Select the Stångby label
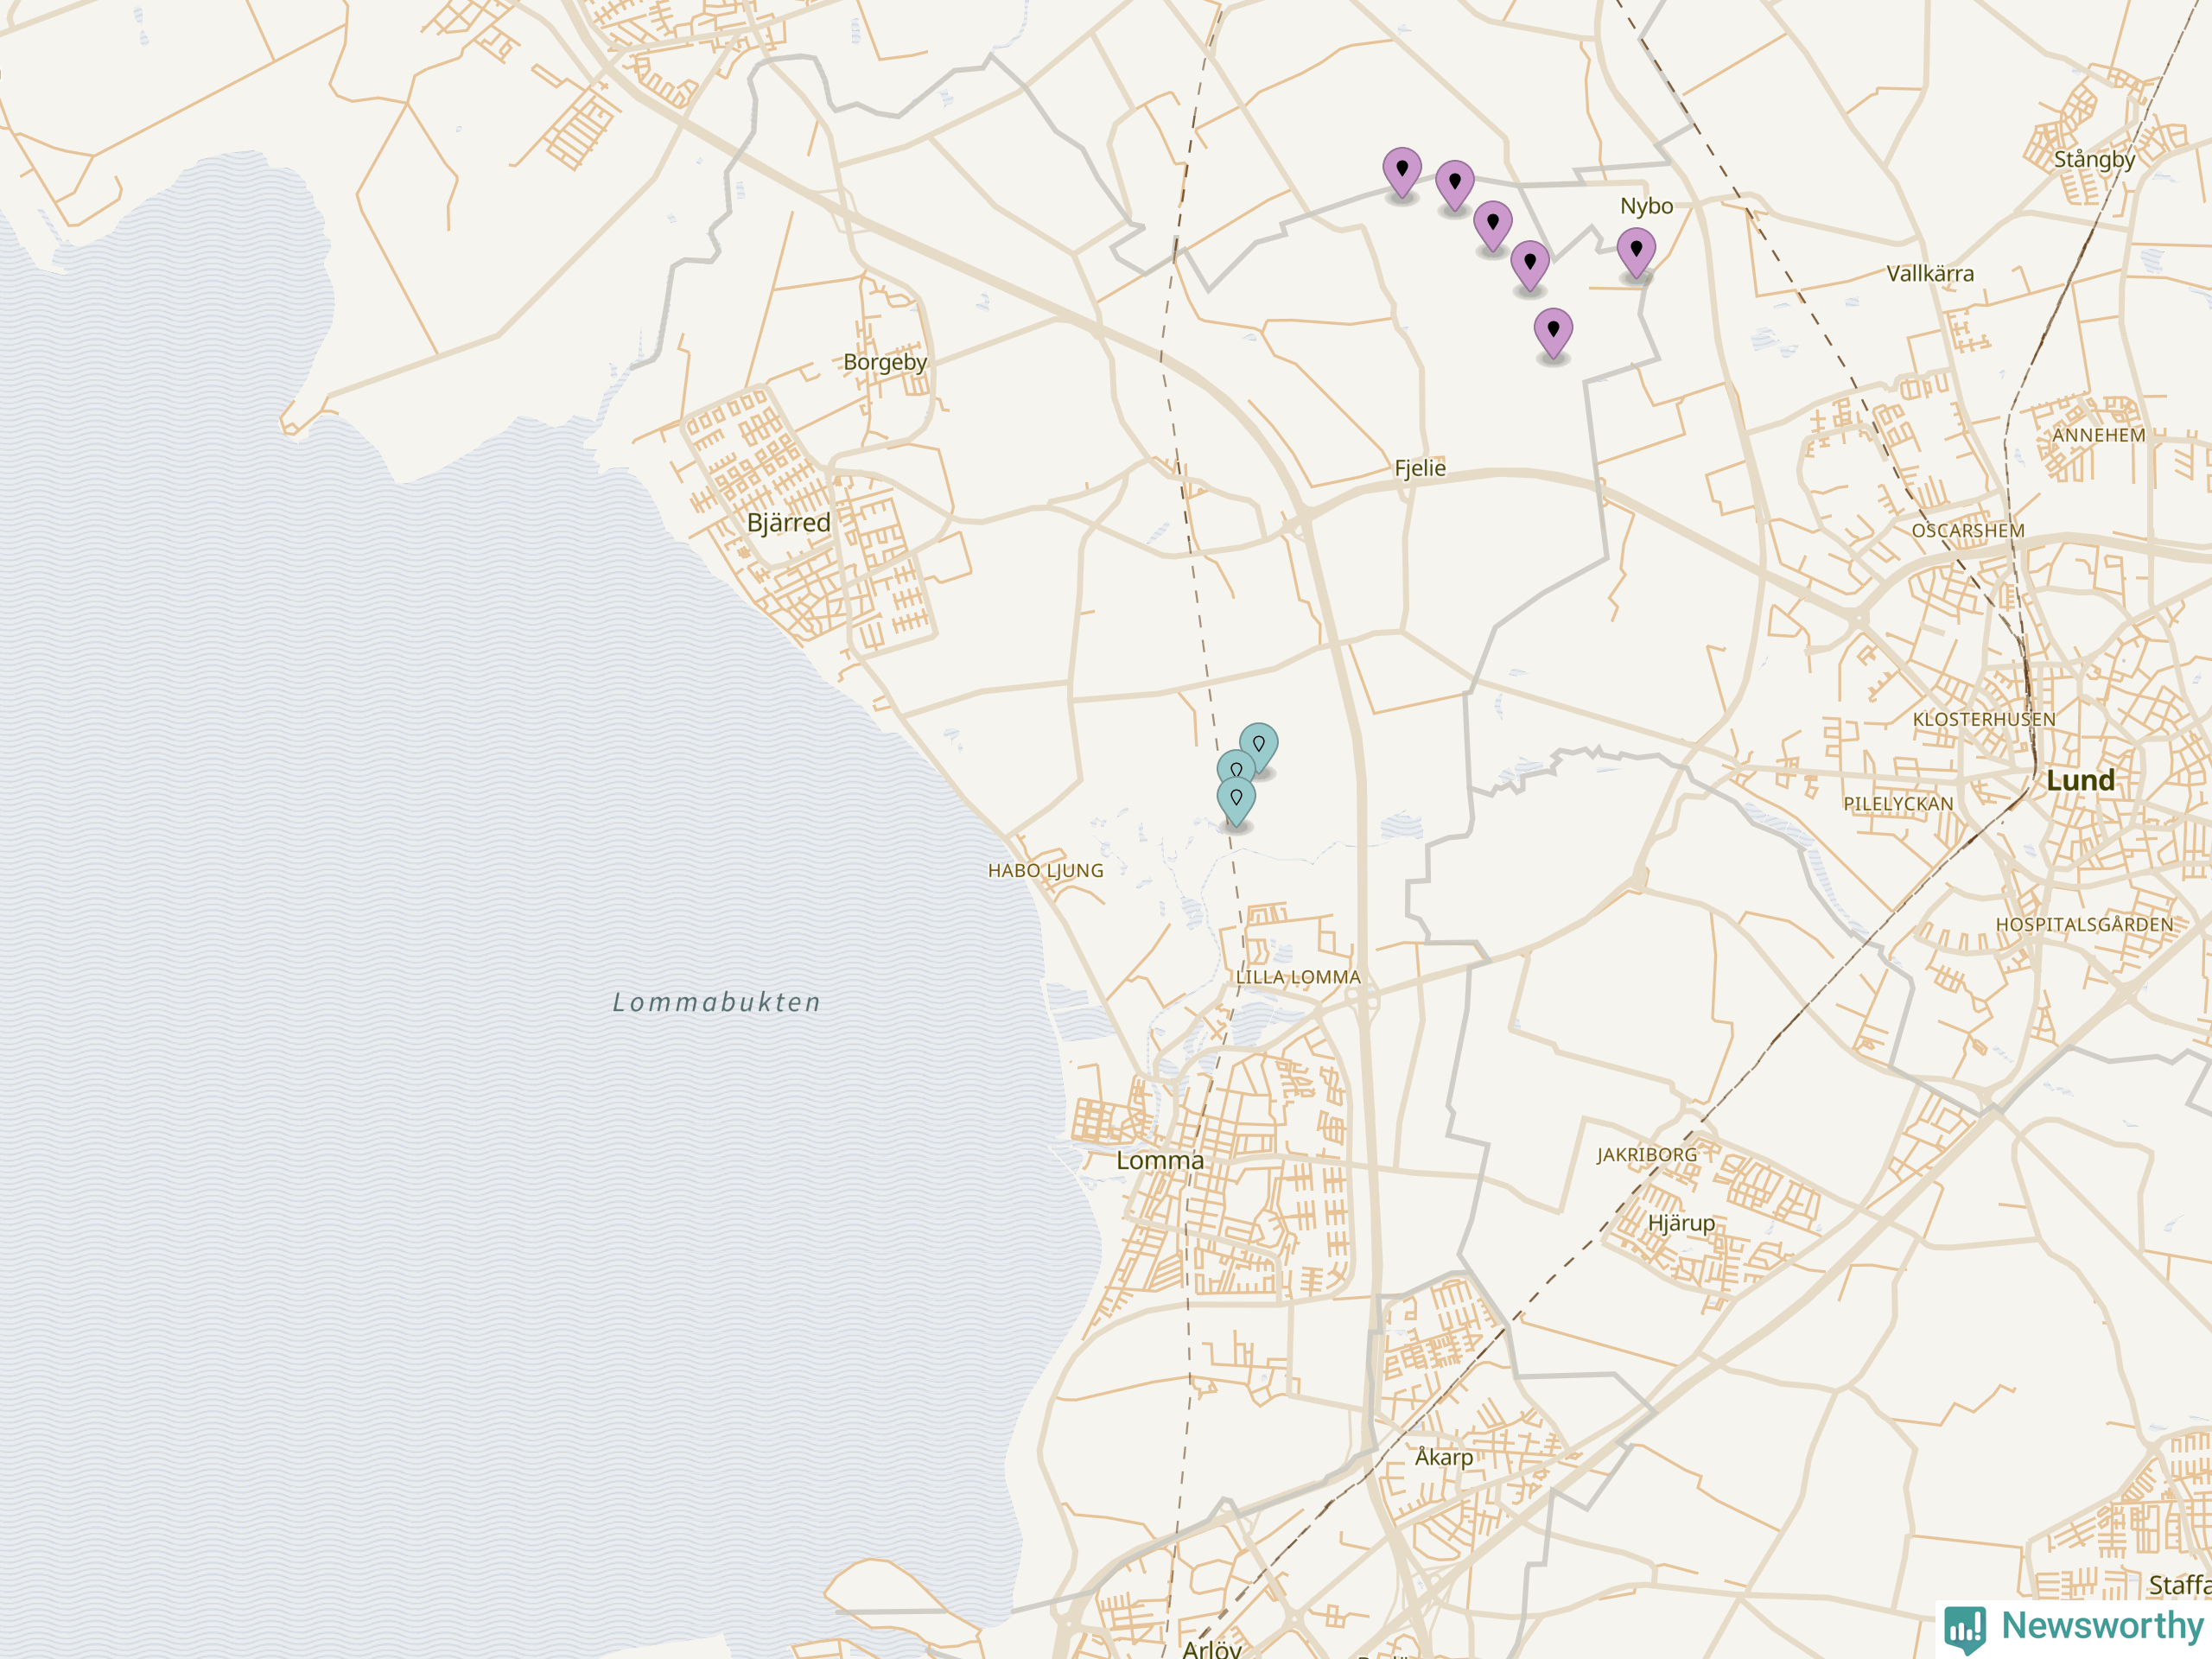 pos(2094,160)
